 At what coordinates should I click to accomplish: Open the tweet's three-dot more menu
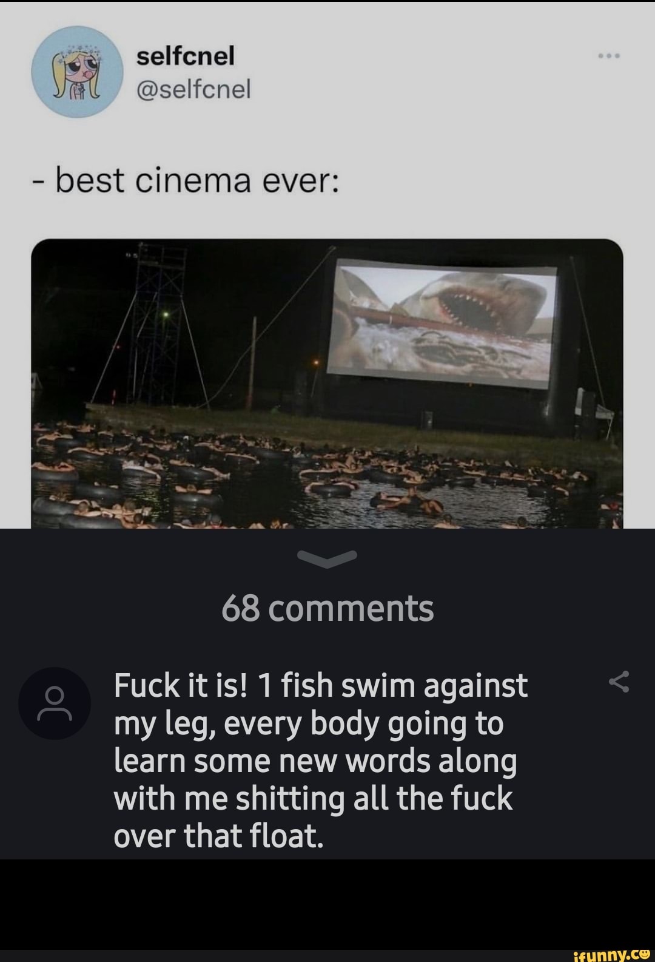pyautogui.click(x=608, y=56)
